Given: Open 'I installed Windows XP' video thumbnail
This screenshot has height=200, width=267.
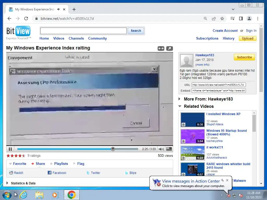Looking at the screenshot, I should pyautogui.click(x=193, y=120).
